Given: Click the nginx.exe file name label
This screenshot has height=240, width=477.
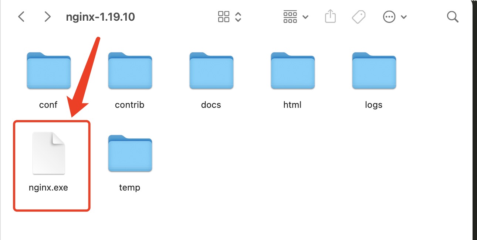Looking at the screenshot, I should coord(48,187).
